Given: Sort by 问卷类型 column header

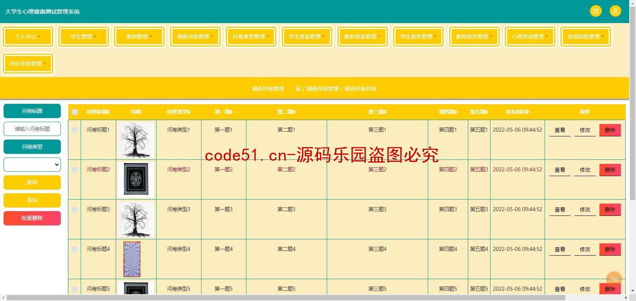Looking at the screenshot, I should click(x=178, y=112).
